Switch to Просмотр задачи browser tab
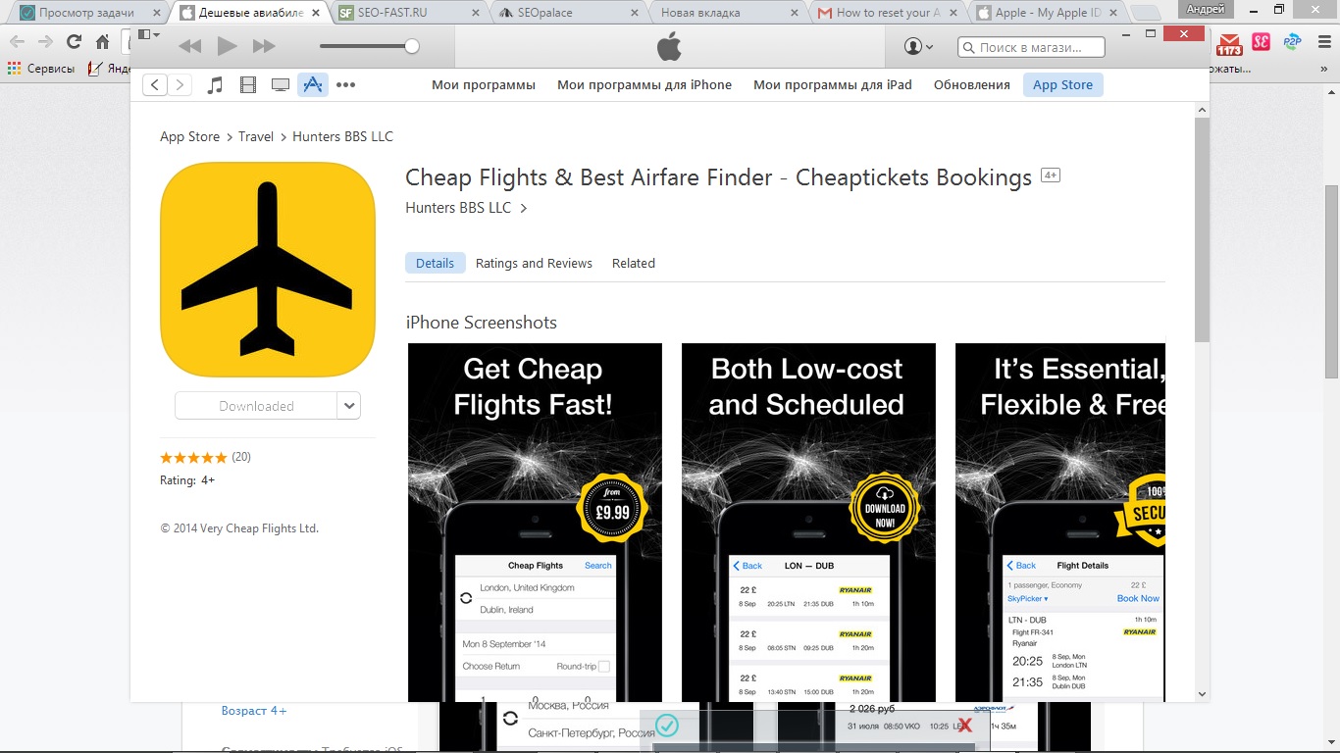This screenshot has height=753, width=1340. point(86,13)
